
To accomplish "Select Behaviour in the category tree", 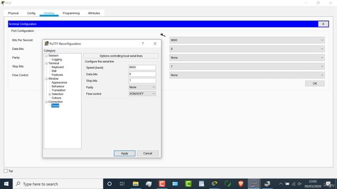I will [58, 86].
